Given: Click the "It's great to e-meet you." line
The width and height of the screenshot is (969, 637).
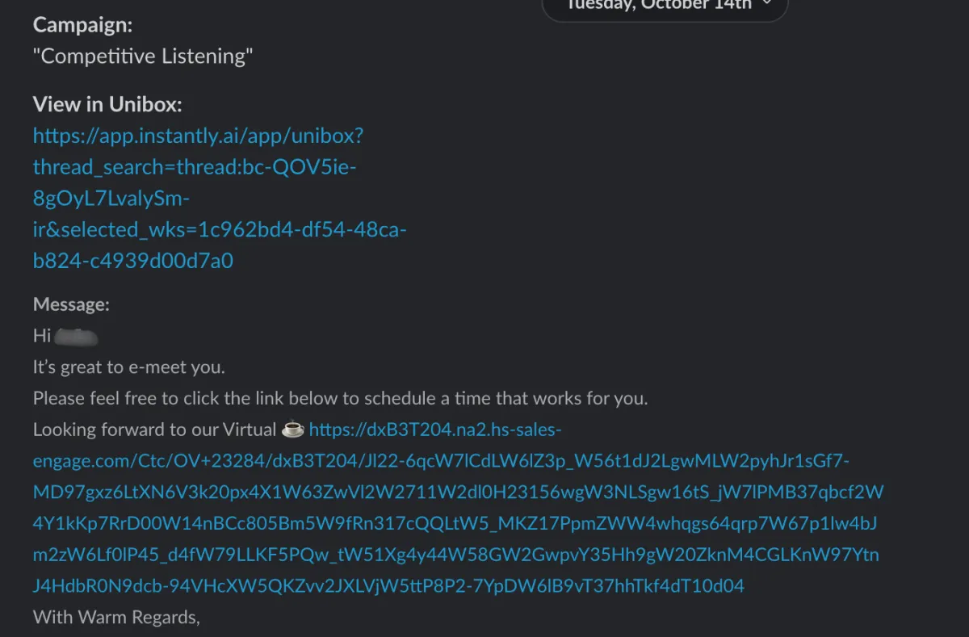Looking at the screenshot, I should tap(128, 367).
